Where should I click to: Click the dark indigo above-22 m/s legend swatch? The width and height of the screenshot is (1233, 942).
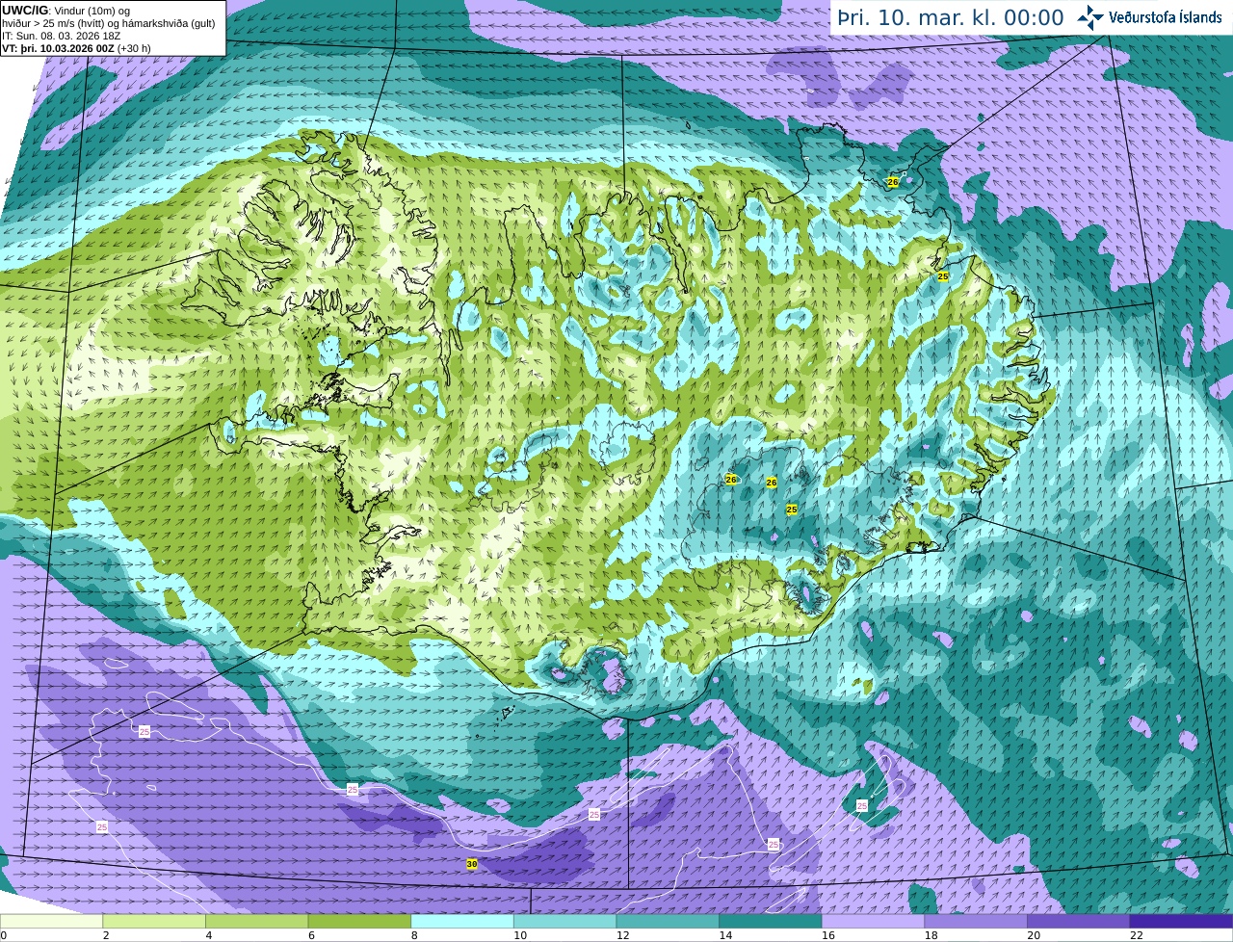point(1181,921)
